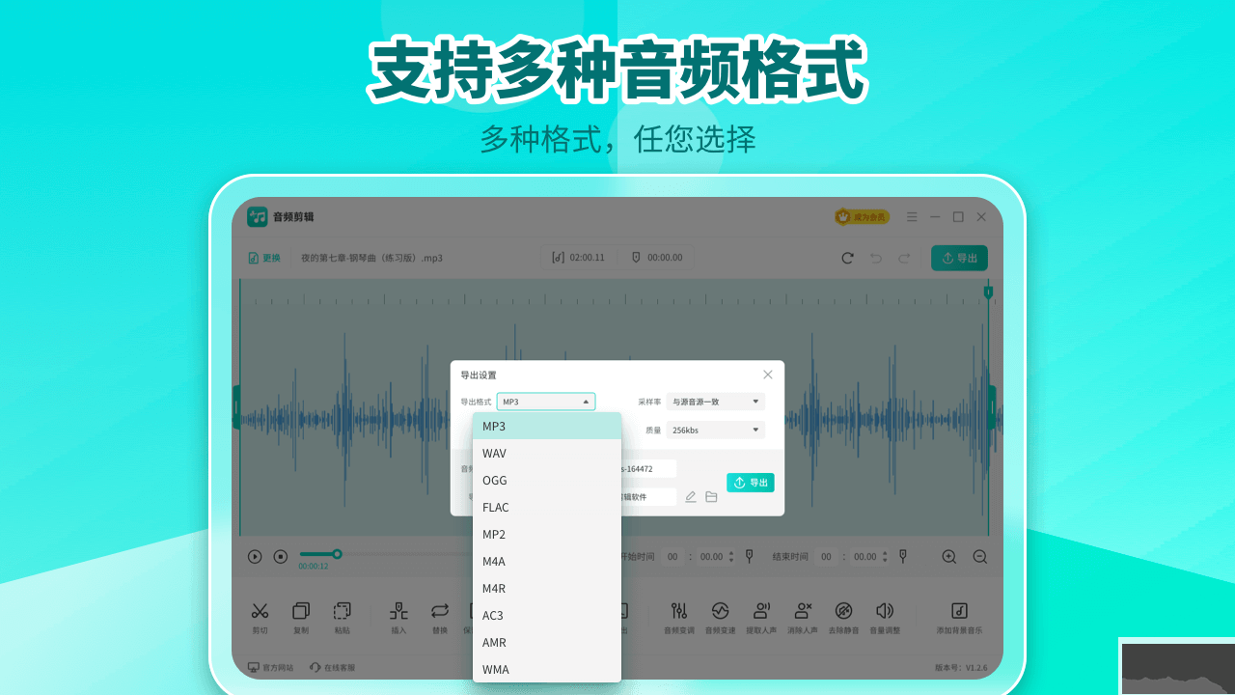This screenshot has width=1235, height=695.
Task: Click the pencil edit path icon
Action: (x=691, y=497)
